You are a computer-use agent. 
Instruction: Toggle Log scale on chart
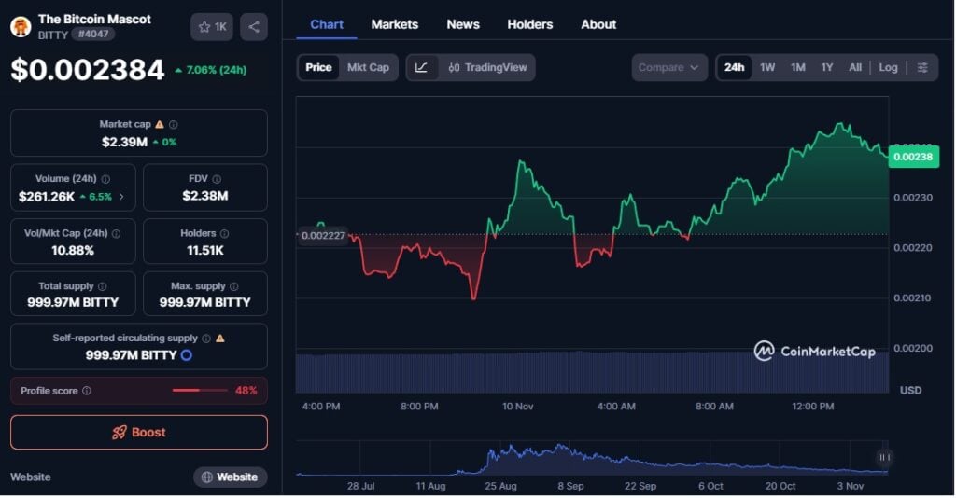click(x=888, y=67)
